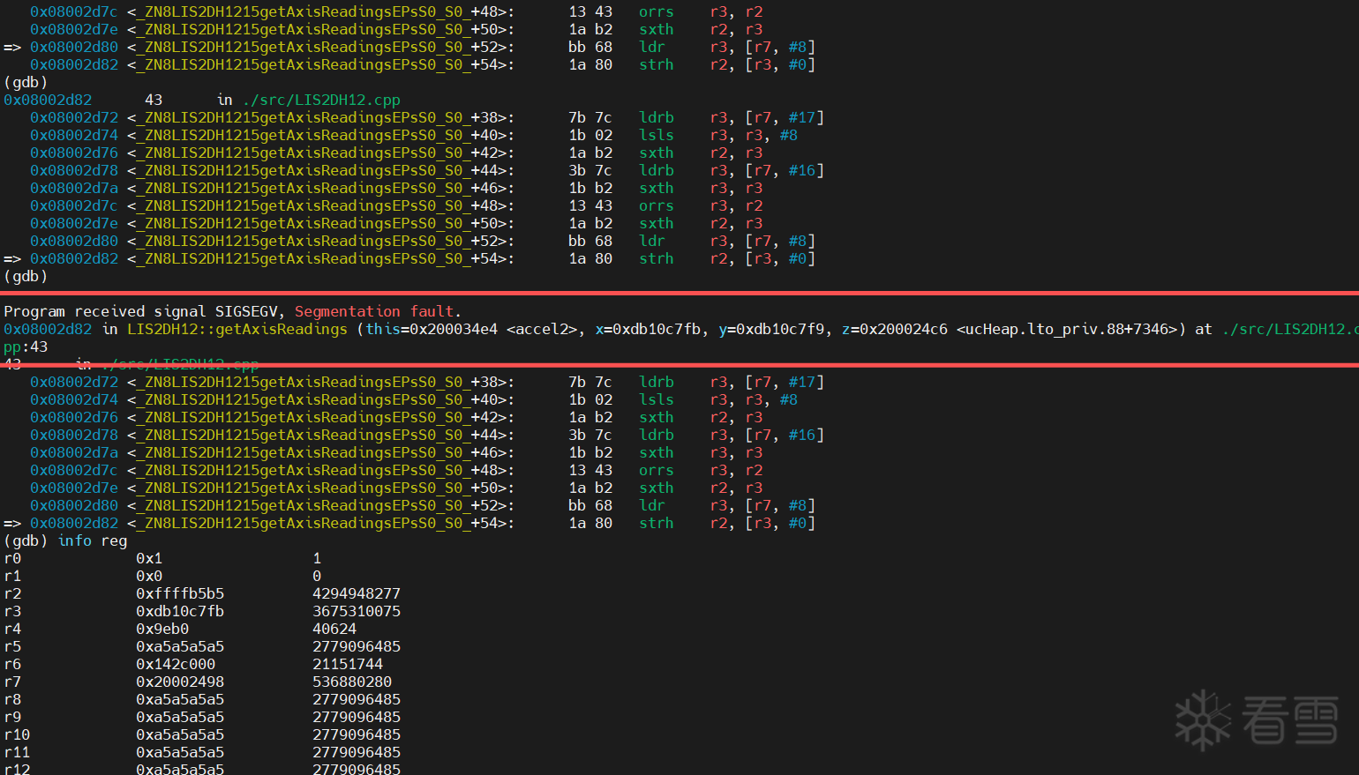Click decimal value 3675310075
Image resolution: width=1359 pixels, height=775 pixels.
[357, 611]
